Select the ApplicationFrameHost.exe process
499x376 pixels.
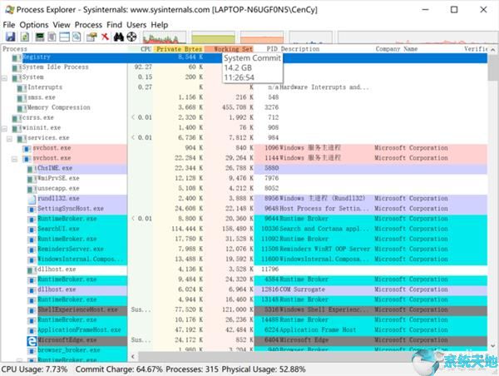(x=244, y=330)
